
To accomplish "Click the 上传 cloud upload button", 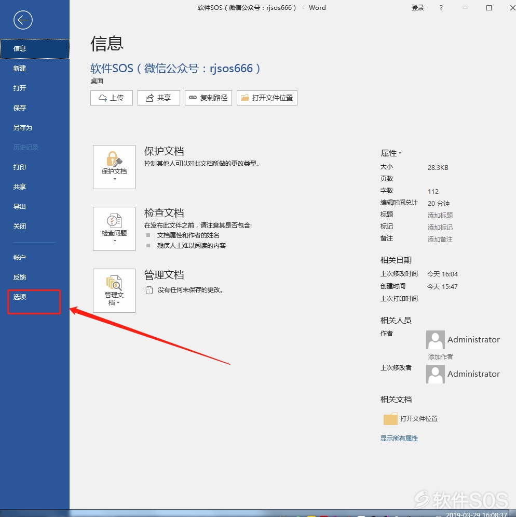I will point(112,98).
